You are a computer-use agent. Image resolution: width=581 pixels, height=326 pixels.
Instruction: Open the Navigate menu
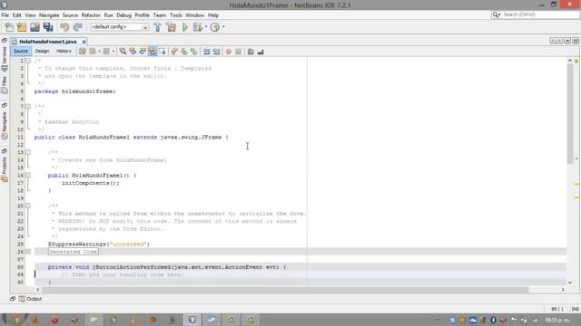(49, 15)
